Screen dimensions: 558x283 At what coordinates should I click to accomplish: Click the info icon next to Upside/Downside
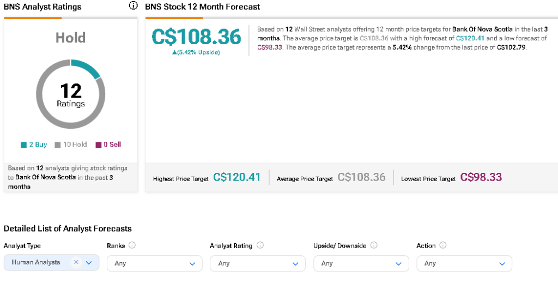[374, 245]
